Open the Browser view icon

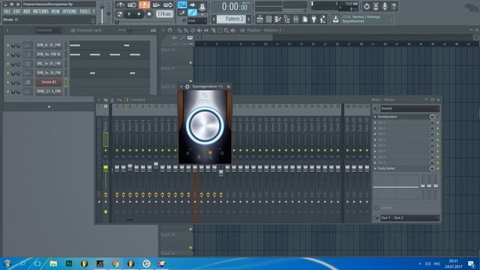(x=286, y=19)
